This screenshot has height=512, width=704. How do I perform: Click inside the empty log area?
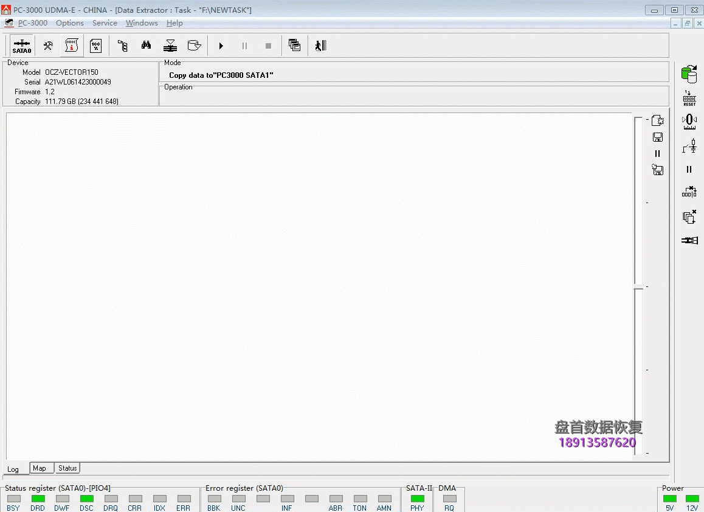(x=319, y=286)
